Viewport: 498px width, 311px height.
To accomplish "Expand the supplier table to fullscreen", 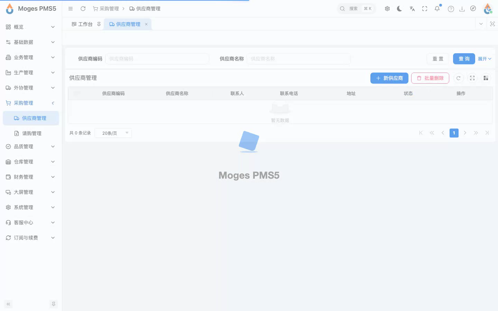I will 472,78.
